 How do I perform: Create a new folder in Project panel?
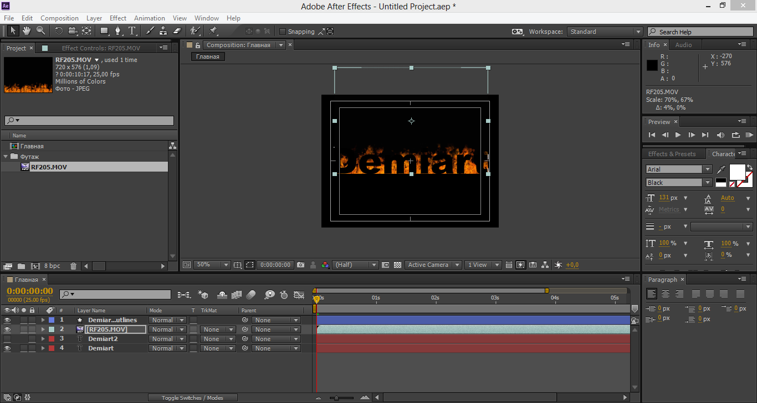pos(21,266)
